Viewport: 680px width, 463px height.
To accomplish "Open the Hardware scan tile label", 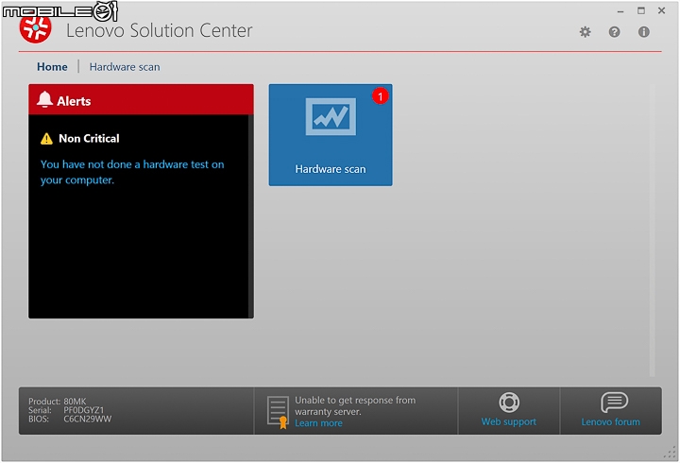I will click(331, 169).
